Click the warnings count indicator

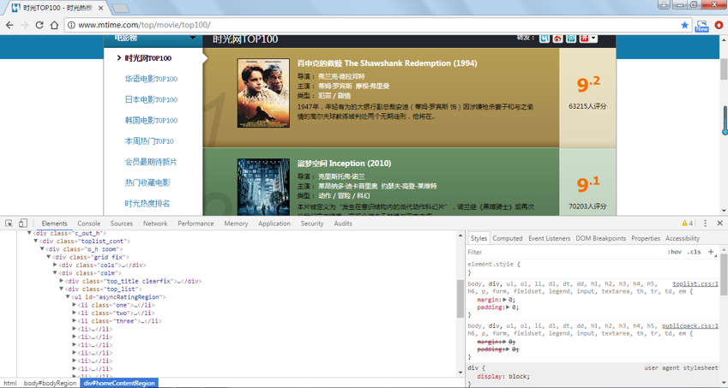pos(687,224)
